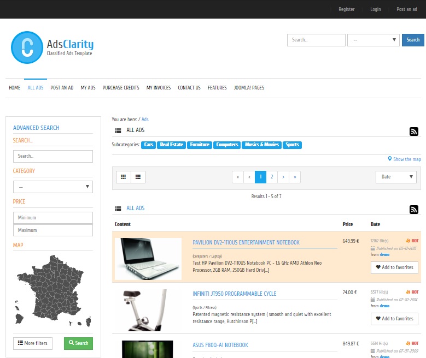
Task: Open the Real Estate subcategory
Action: 171,145
